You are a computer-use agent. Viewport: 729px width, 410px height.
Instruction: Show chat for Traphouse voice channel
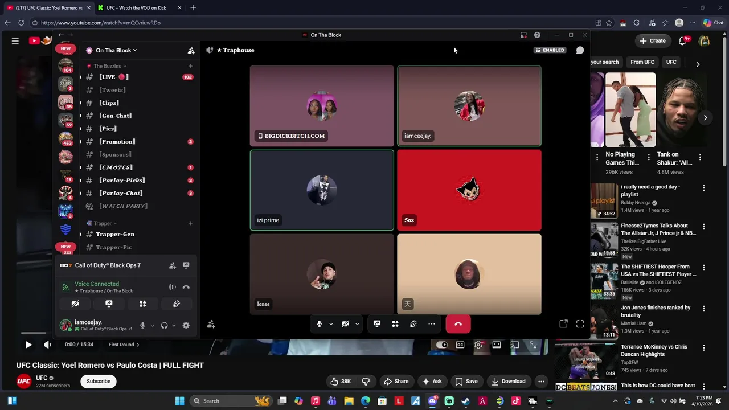tap(580, 50)
